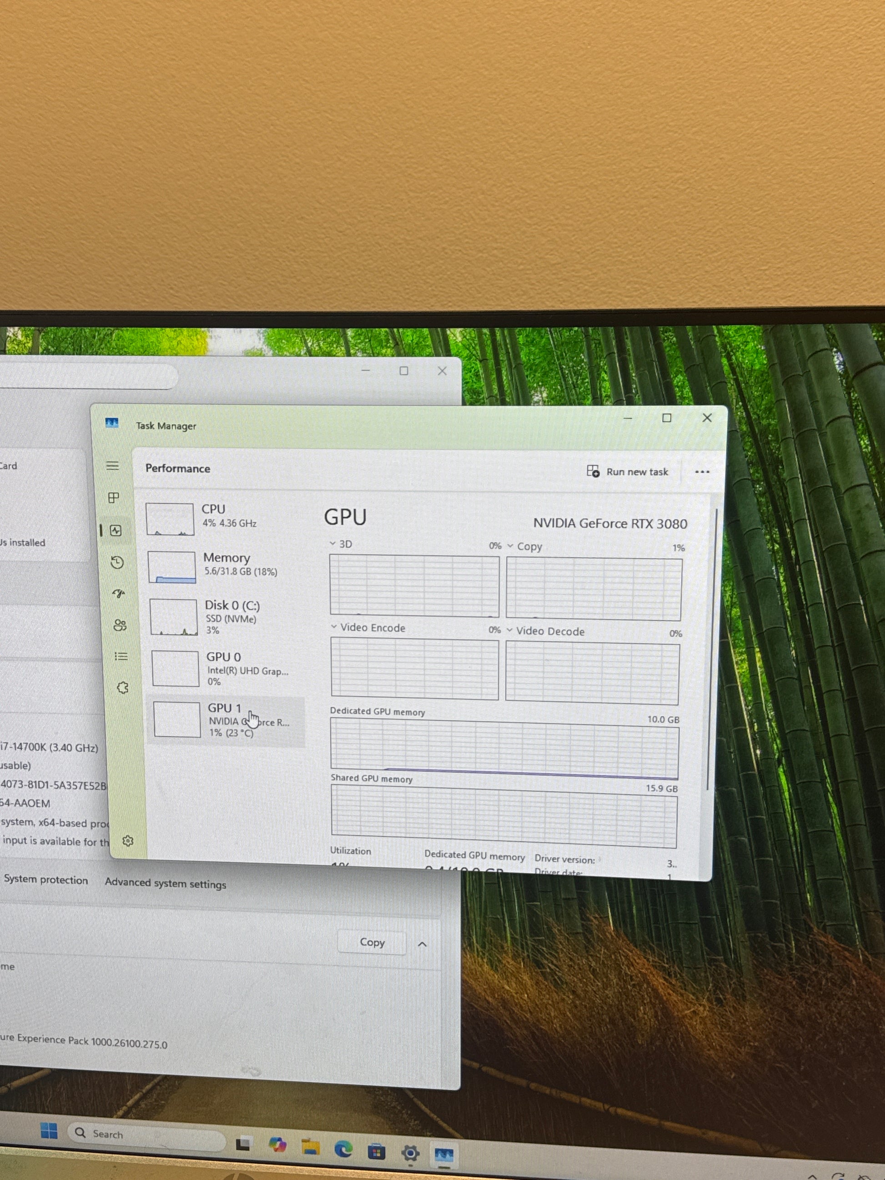Open the Users page icon
The height and width of the screenshot is (1180, 885).
(120, 625)
